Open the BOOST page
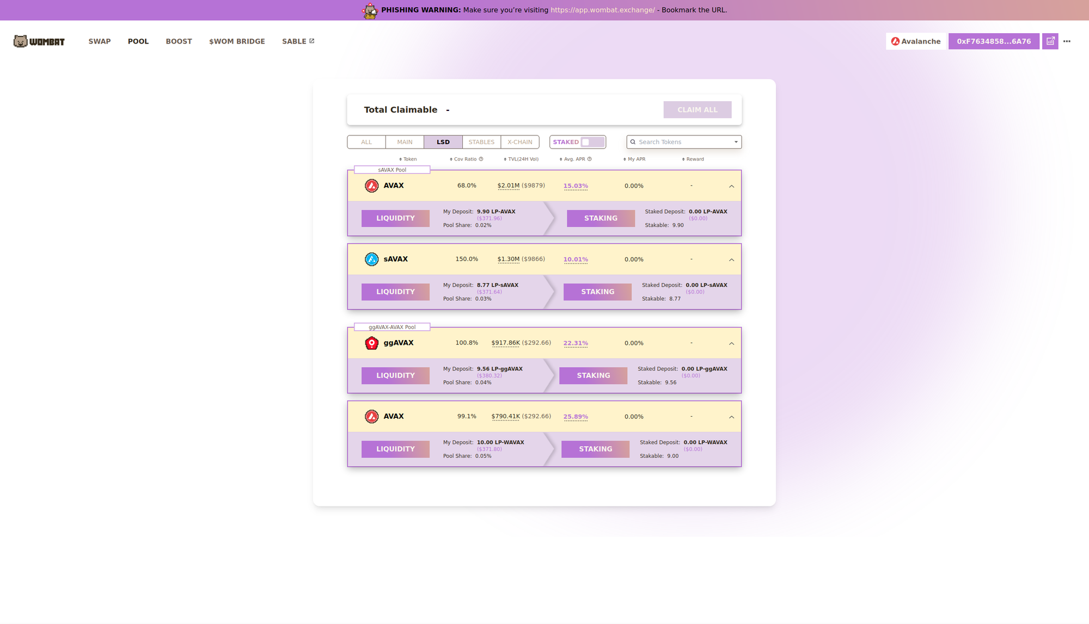Image resolution: width=1089 pixels, height=624 pixels. coord(179,41)
